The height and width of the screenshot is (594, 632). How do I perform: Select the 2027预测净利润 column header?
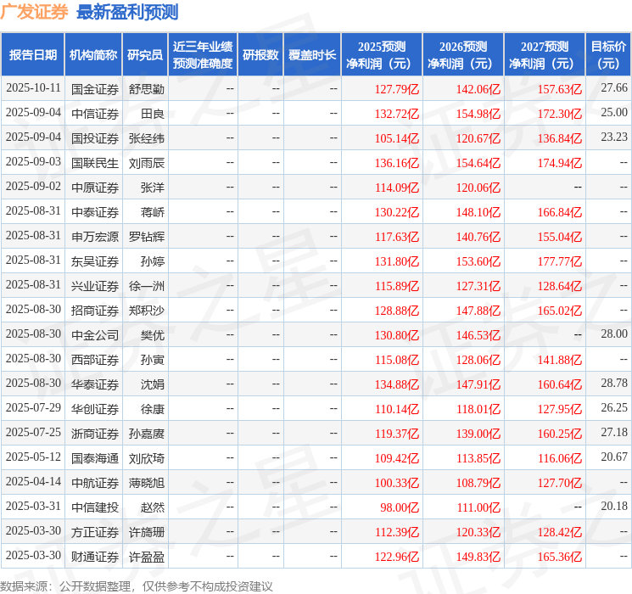(545, 55)
